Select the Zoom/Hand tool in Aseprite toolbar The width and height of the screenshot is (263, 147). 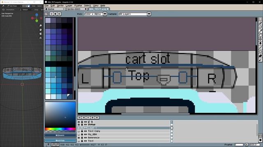260,35
